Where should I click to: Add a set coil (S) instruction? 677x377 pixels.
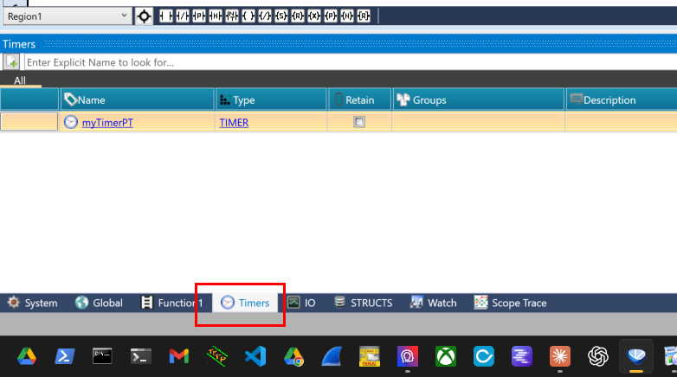[x=281, y=16]
